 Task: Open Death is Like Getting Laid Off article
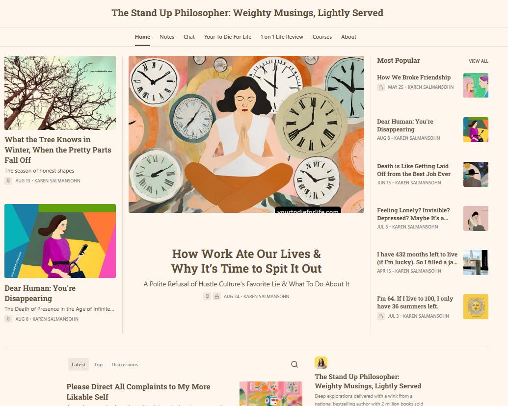(x=413, y=170)
